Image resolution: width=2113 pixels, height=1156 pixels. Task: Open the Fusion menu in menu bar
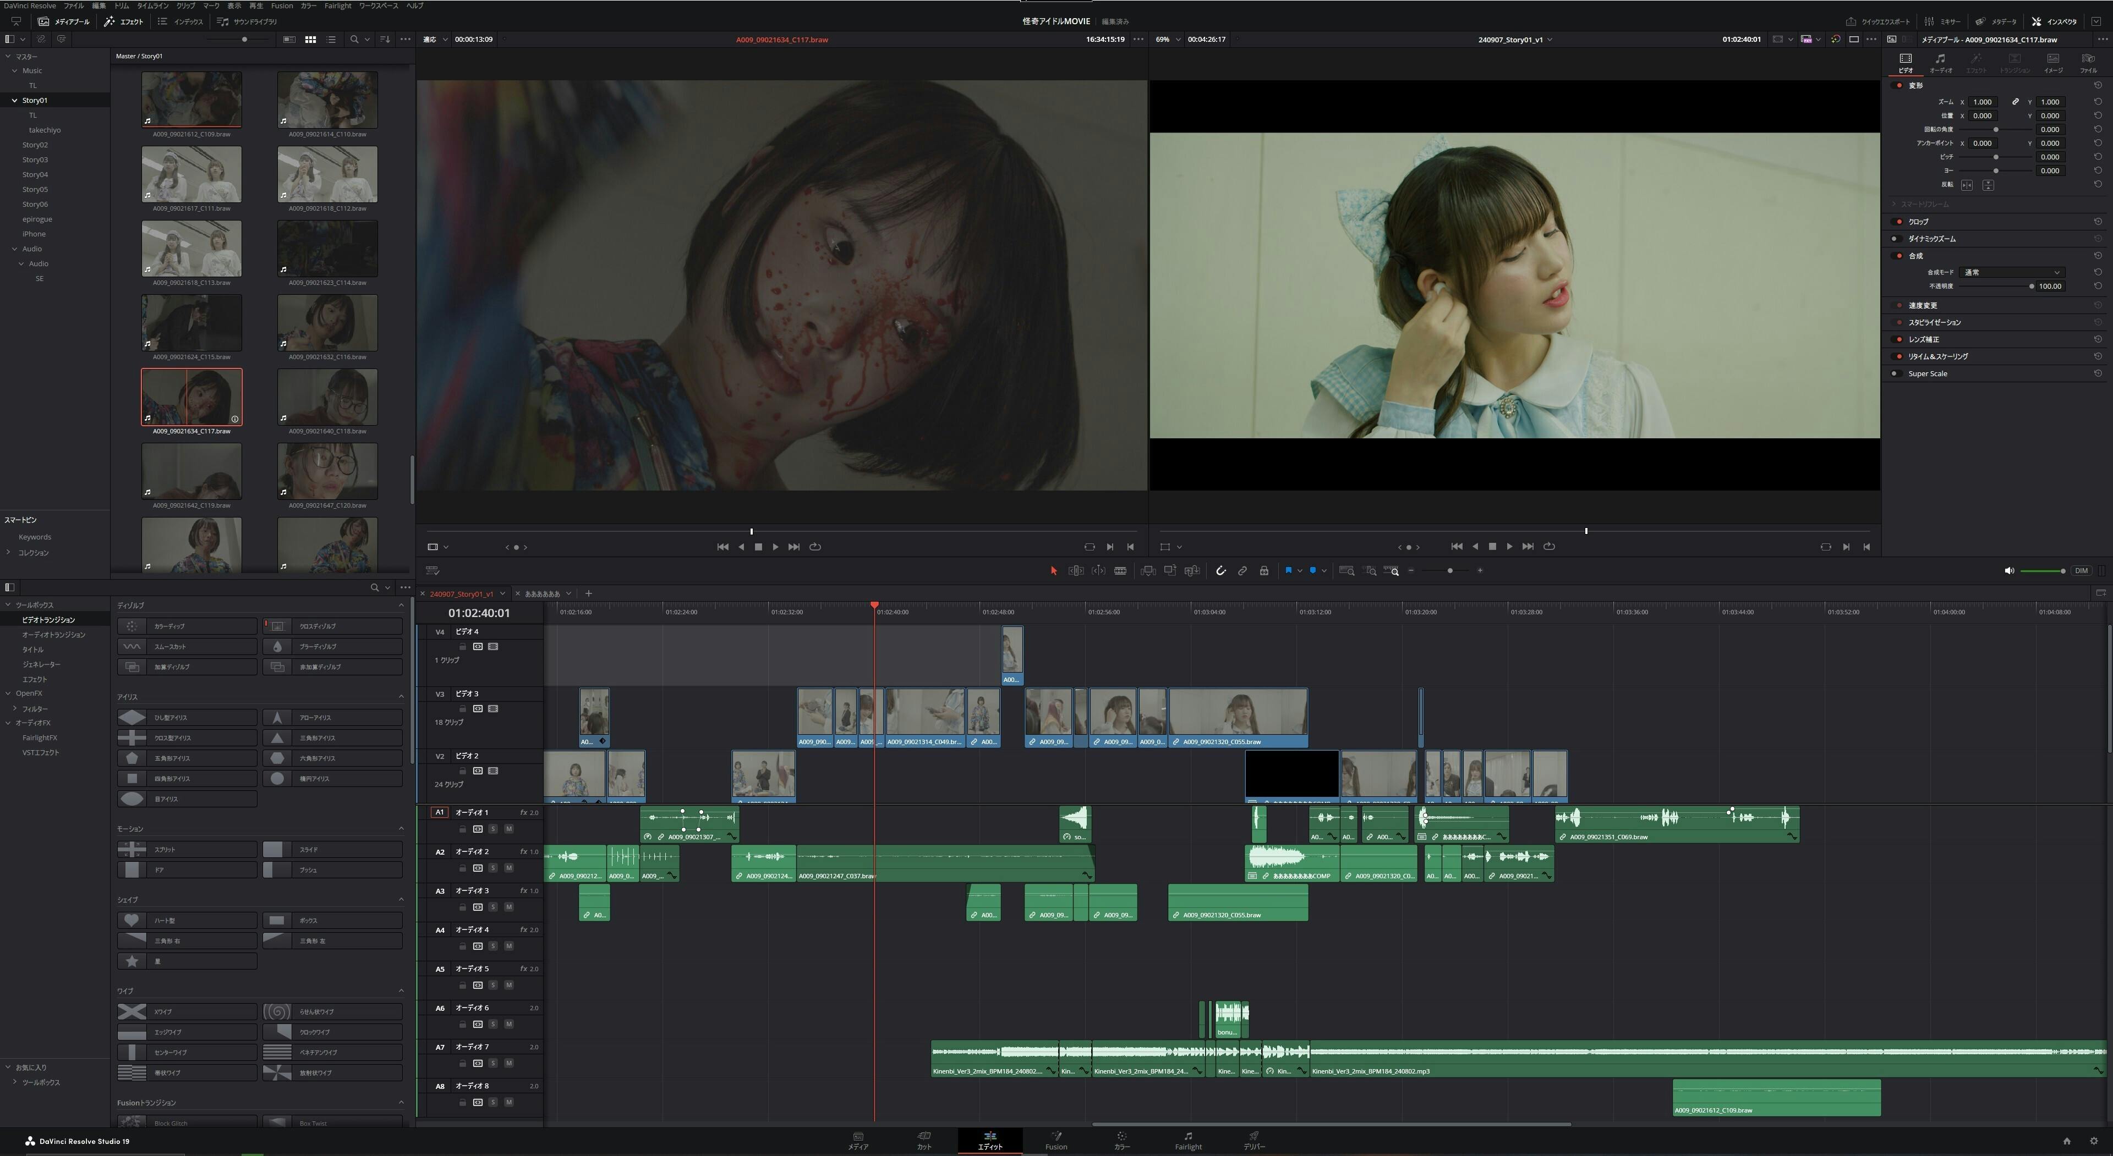click(x=281, y=5)
